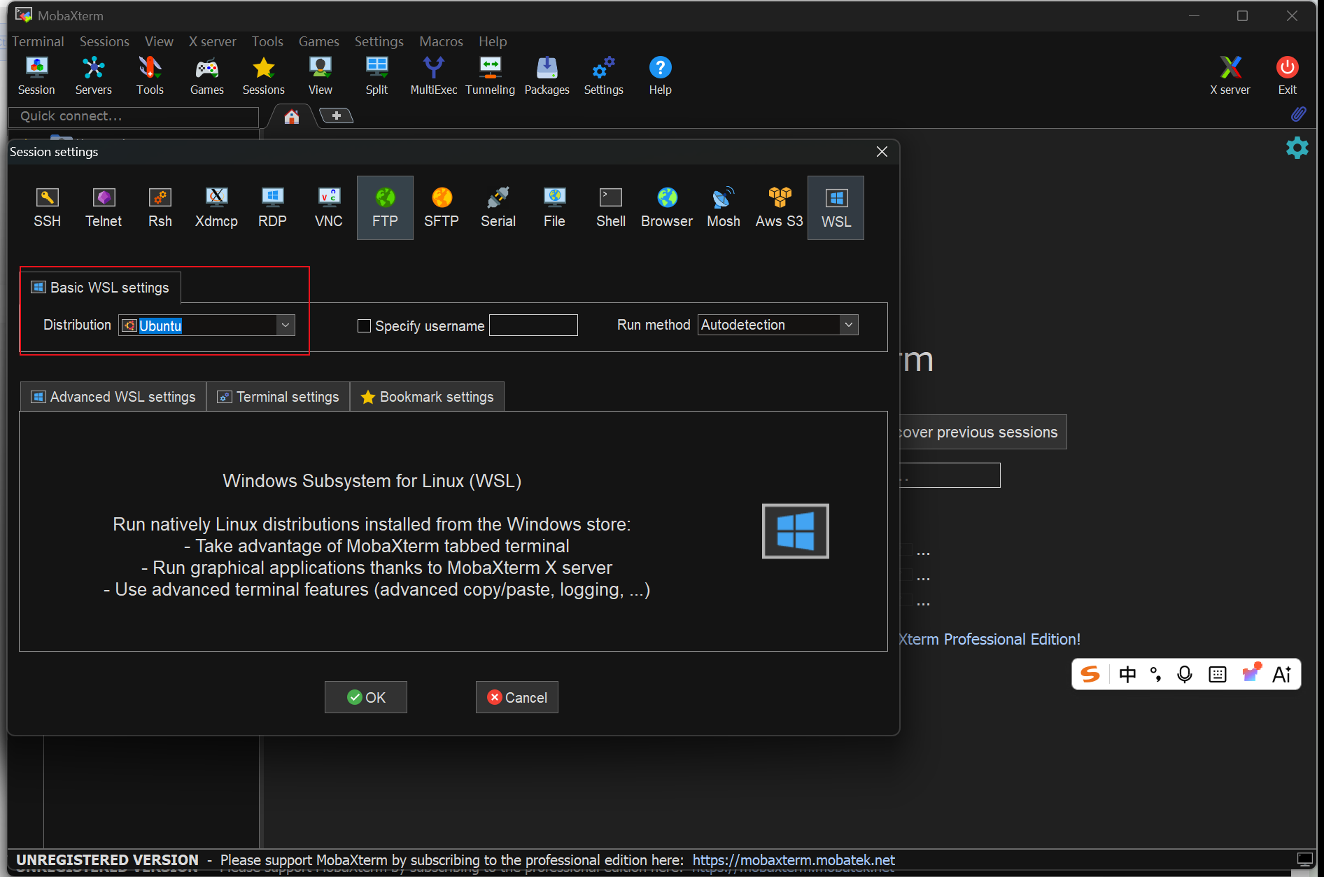Close the Session settings dialog
This screenshot has height=877, width=1324.
point(882,152)
